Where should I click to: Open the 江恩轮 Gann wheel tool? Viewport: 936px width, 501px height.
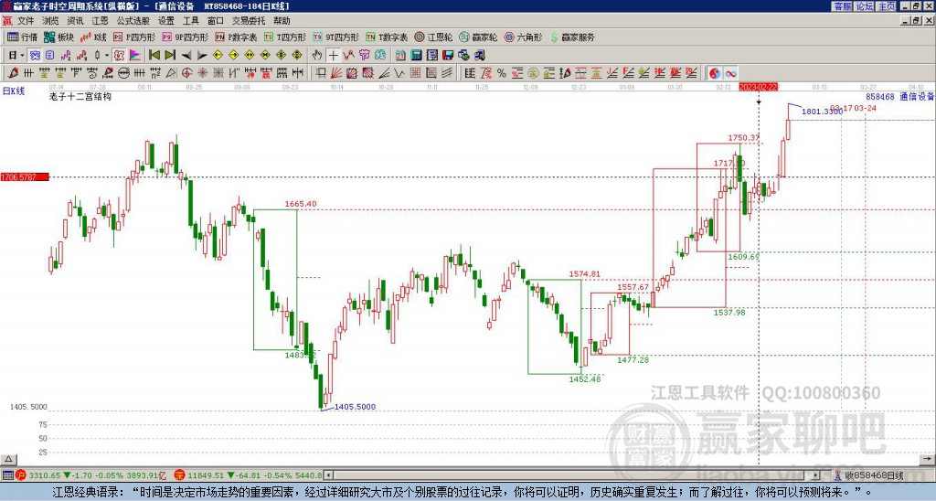pos(438,37)
